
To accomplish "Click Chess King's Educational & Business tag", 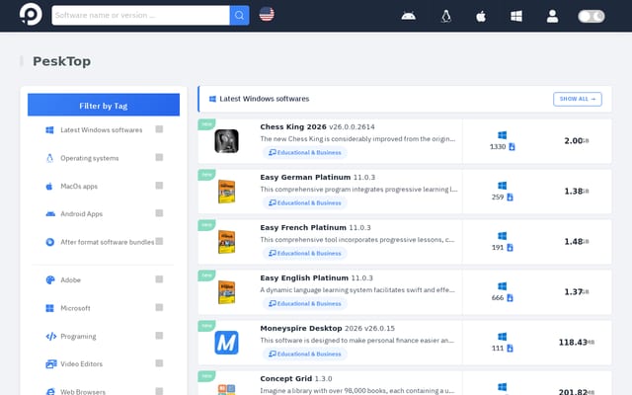I will [x=305, y=152].
